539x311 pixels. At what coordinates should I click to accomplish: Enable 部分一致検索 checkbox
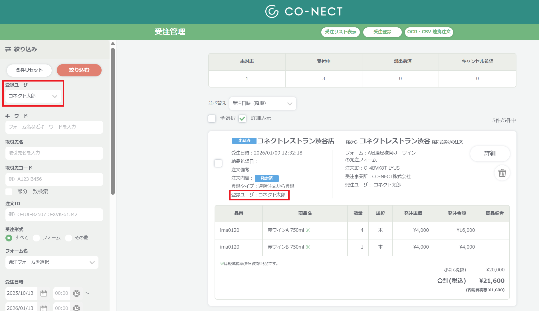[9, 192]
